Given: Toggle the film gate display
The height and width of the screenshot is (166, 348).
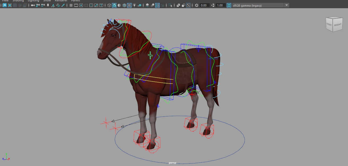Looking at the screenshot, I should [x=76, y=5].
